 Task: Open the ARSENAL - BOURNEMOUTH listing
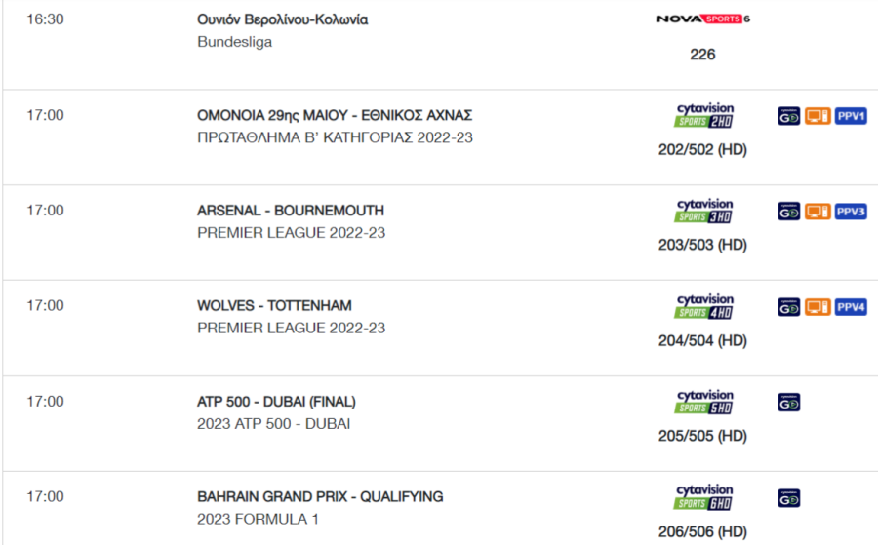point(291,211)
